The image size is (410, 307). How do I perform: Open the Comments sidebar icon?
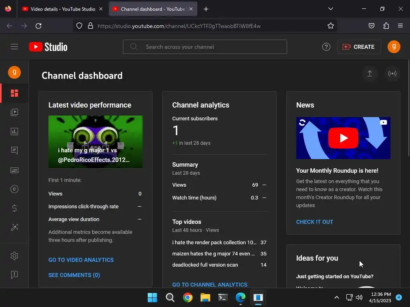click(14, 151)
